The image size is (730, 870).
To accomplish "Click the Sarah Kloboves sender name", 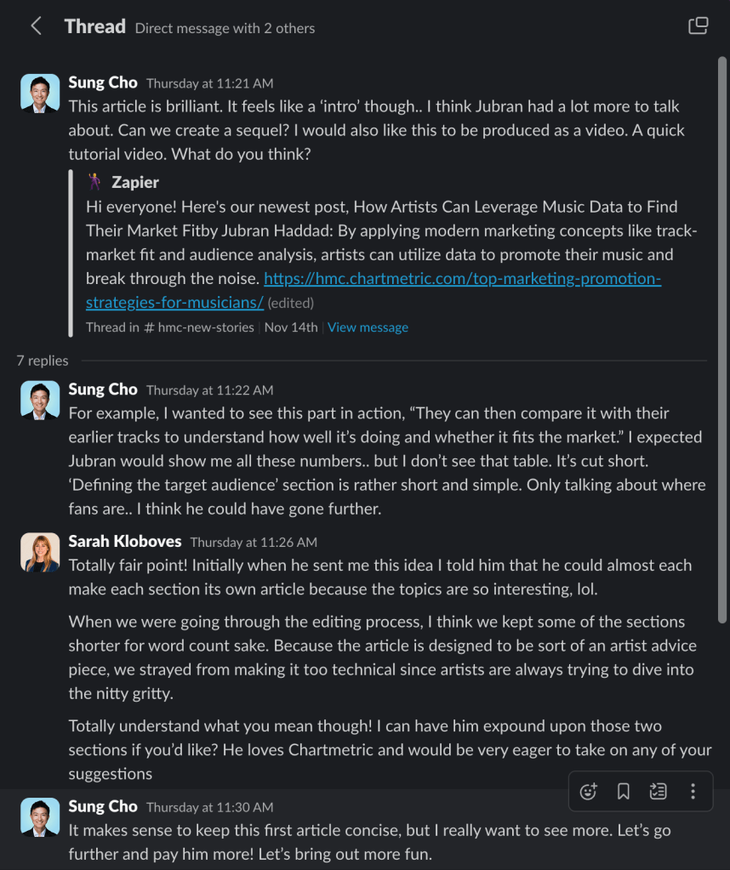I will coord(124,542).
